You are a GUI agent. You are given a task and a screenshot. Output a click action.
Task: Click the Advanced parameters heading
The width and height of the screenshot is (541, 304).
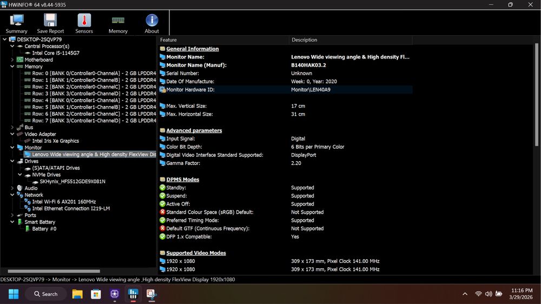coord(194,130)
